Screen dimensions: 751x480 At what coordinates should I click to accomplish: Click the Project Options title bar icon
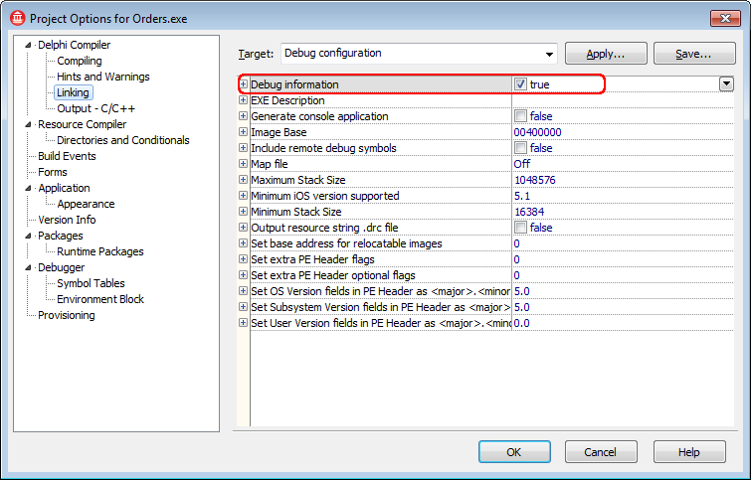click(16, 18)
